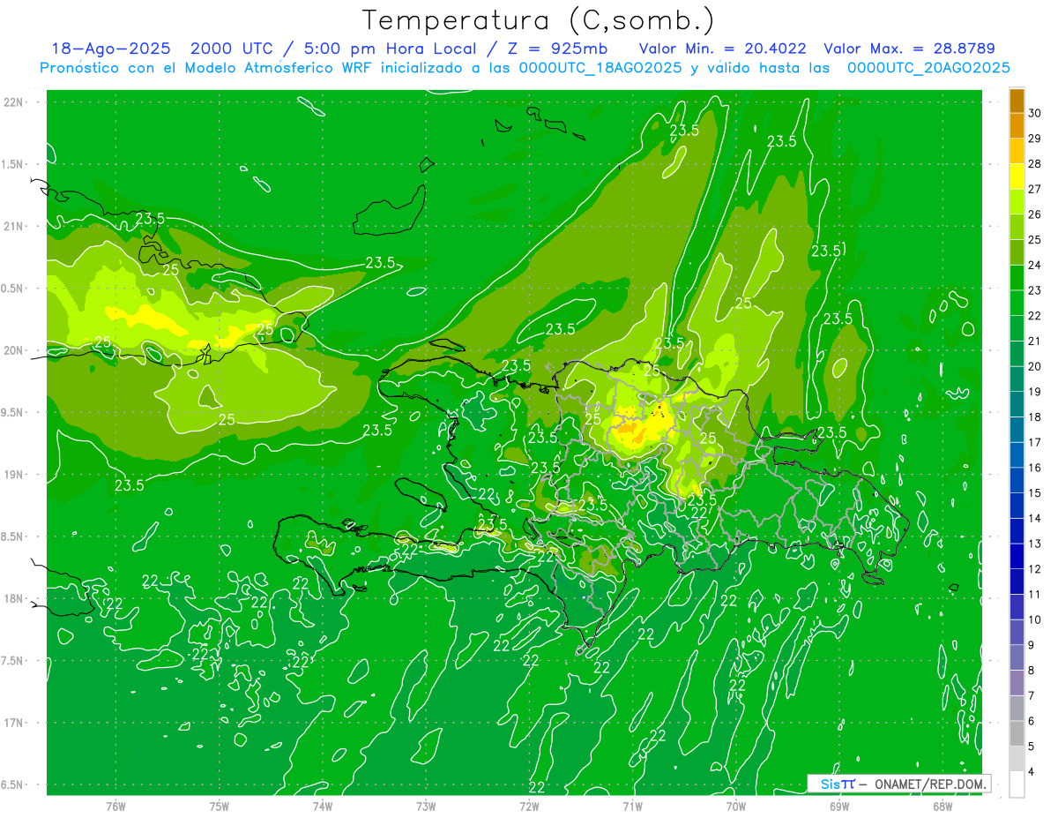Click the '16' label on color scale
This screenshot has height=818, width=1058.
tap(1034, 468)
